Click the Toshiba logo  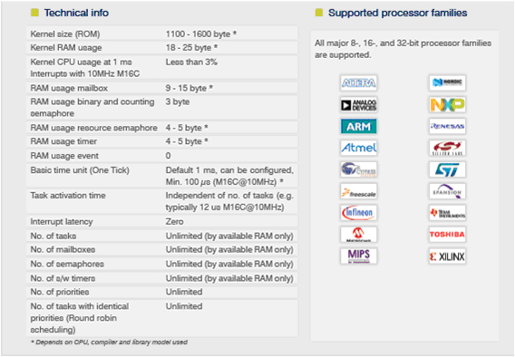[447, 235]
